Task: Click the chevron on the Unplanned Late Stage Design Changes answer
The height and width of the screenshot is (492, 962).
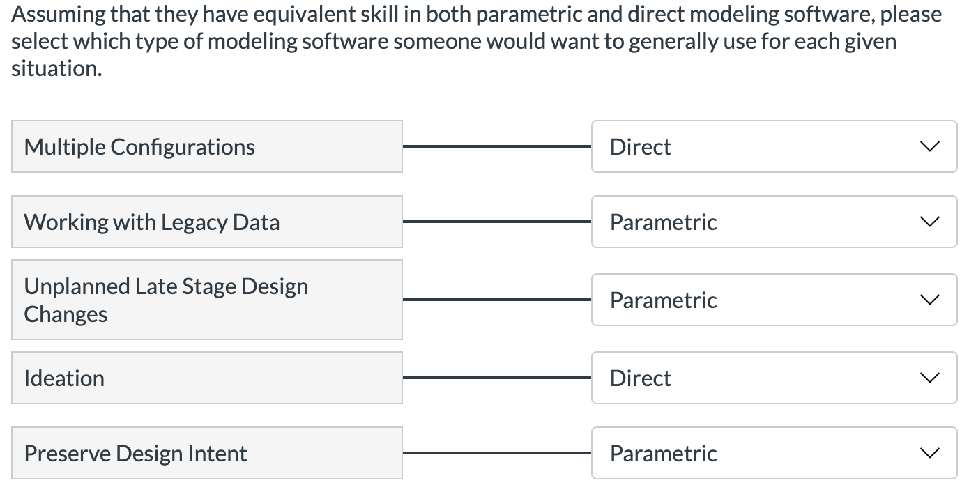Action: coord(928,300)
